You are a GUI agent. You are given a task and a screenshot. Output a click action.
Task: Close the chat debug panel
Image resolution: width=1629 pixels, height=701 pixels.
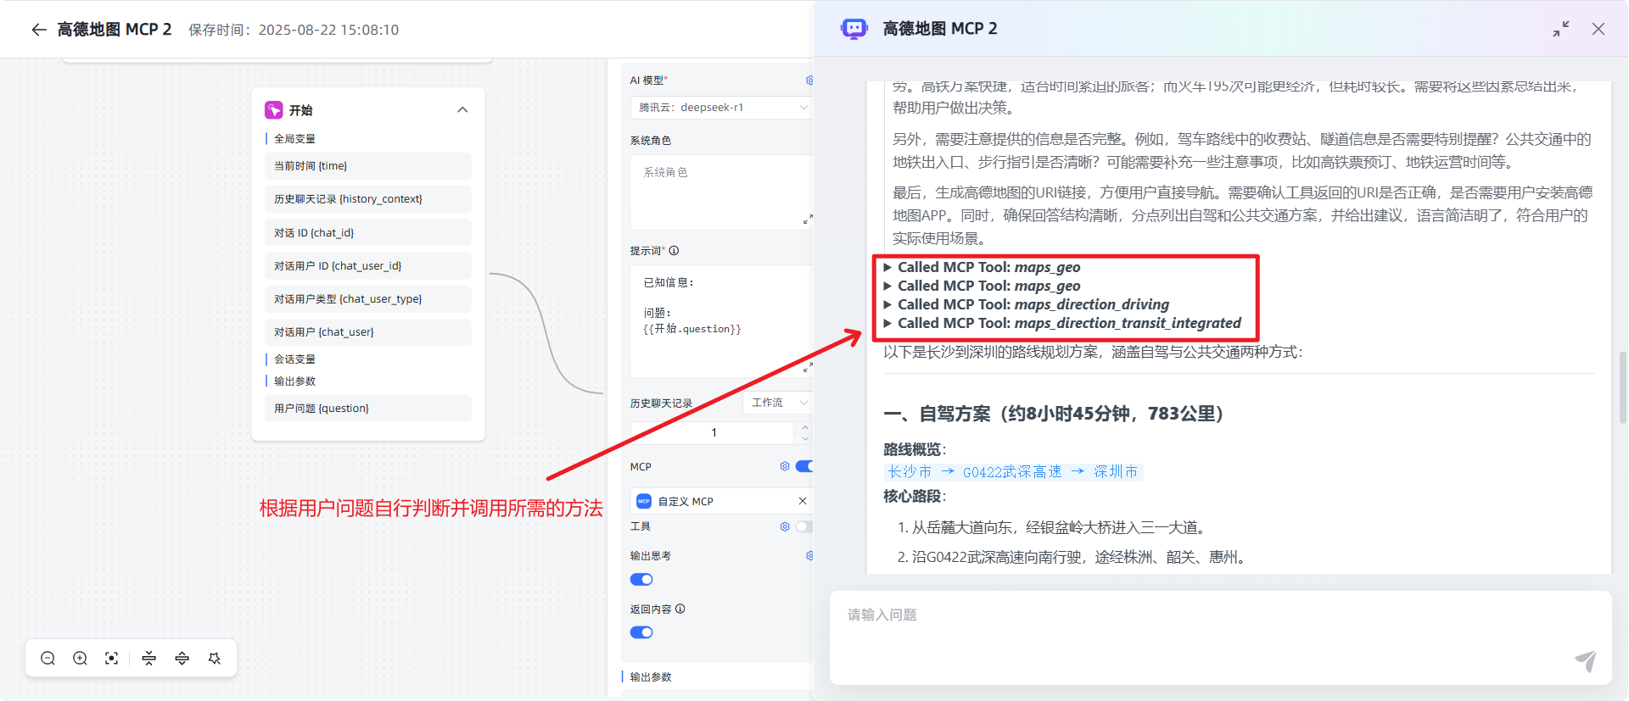pyautogui.click(x=1598, y=29)
